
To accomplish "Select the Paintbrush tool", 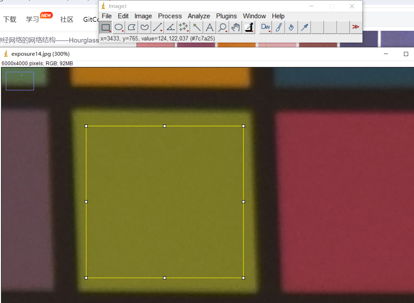I will pyautogui.click(x=278, y=27).
